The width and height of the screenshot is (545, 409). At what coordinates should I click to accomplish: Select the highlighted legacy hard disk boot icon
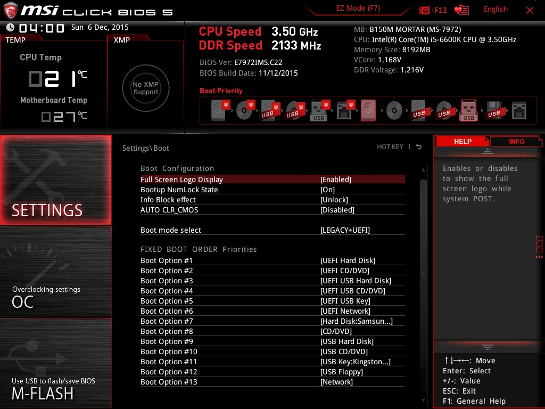tap(368, 111)
